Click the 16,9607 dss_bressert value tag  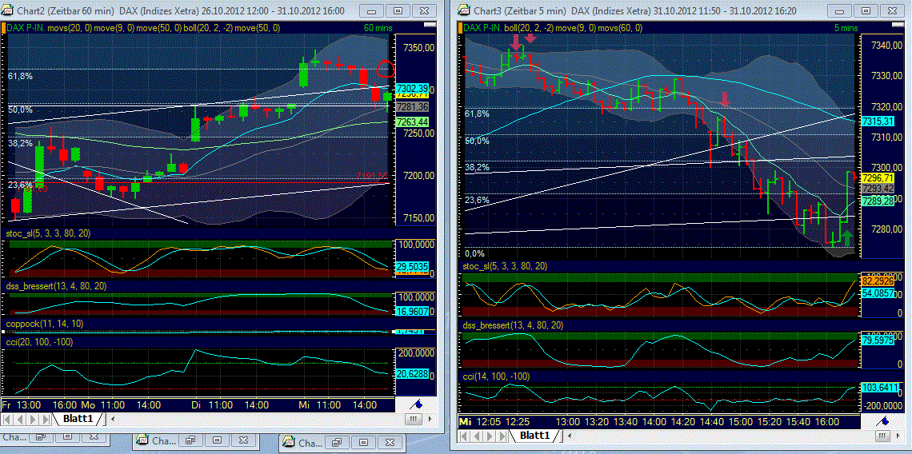[412, 311]
